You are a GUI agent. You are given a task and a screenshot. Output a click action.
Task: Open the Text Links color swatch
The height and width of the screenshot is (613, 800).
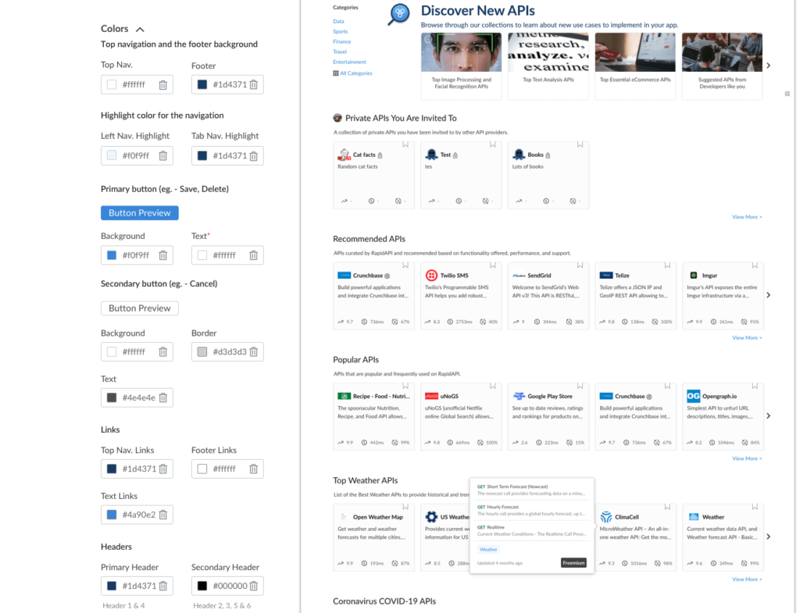[x=112, y=515]
